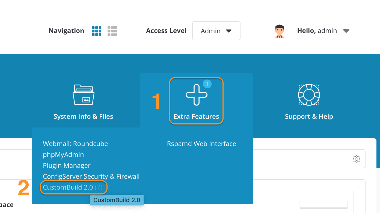Viewport: 380px width, 213px height.
Task: Click the Extra Features plus icon
Action: [x=196, y=95]
